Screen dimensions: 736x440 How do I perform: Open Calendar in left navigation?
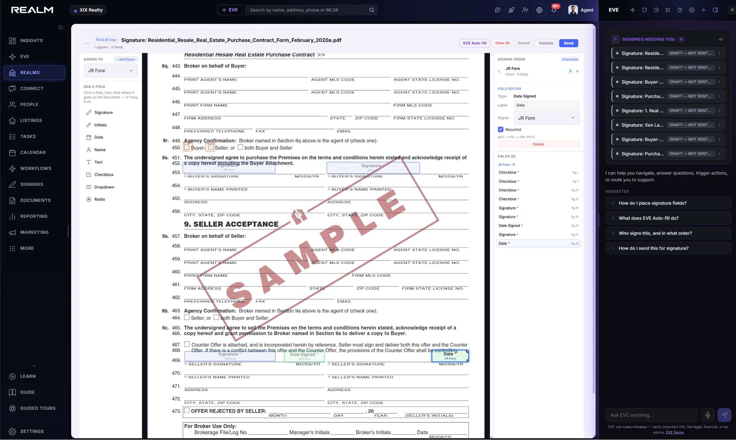click(x=34, y=152)
